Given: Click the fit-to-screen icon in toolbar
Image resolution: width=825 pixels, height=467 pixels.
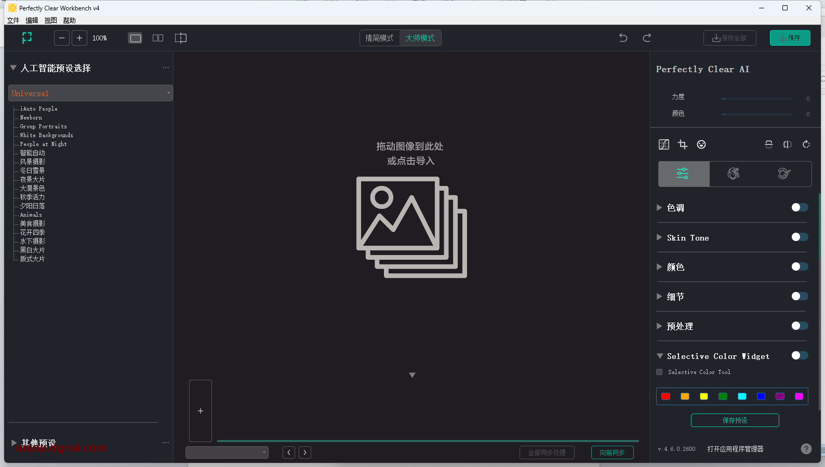Looking at the screenshot, I should 27,37.
